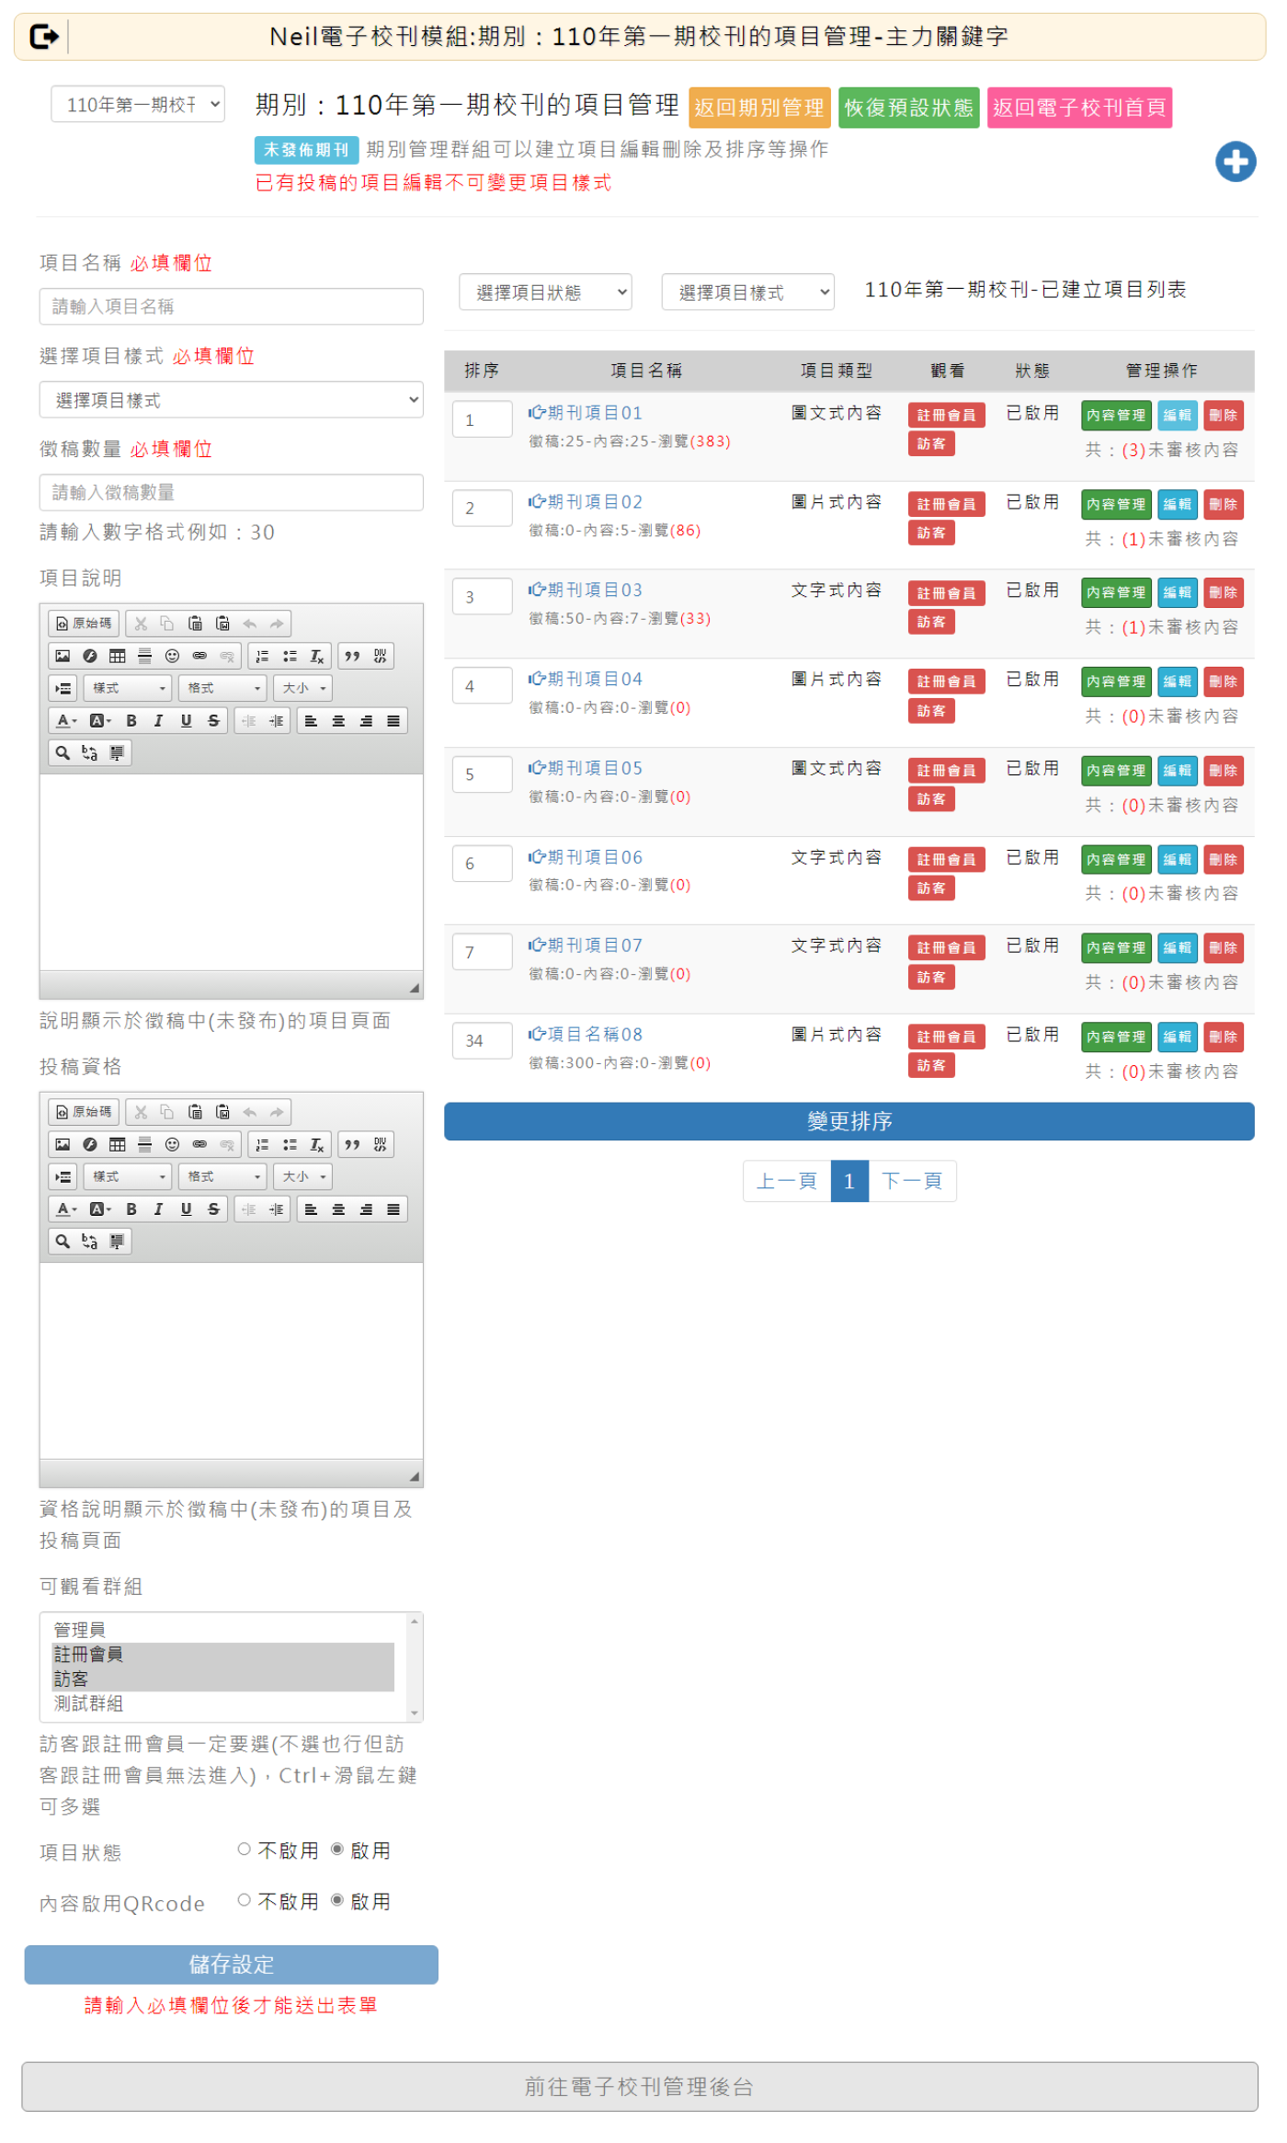Insert table in 項目說明 editor
Image resolution: width=1287 pixels, height=2143 pixels.
coord(118,656)
